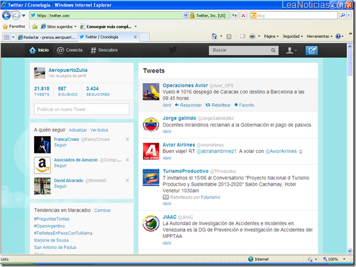The image size is (356, 267).
Task: Open the #OpenArgentino trend
Action: [49, 226]
